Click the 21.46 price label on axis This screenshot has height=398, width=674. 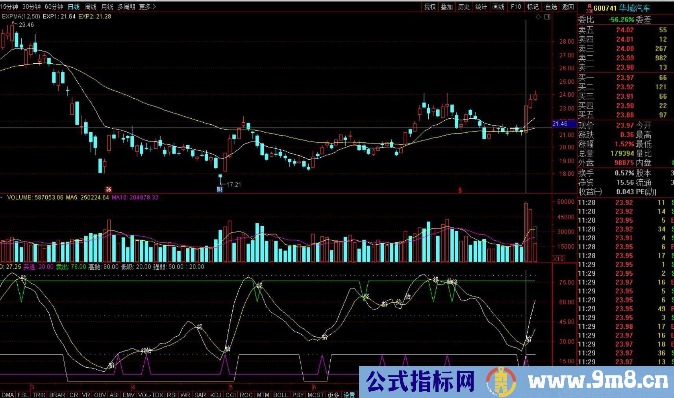[x=560, y=124]
